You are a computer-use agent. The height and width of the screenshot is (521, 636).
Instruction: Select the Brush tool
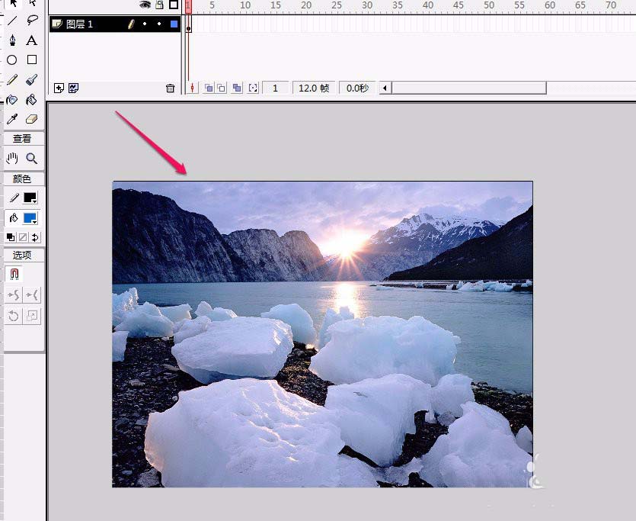[x=32, y=79]
